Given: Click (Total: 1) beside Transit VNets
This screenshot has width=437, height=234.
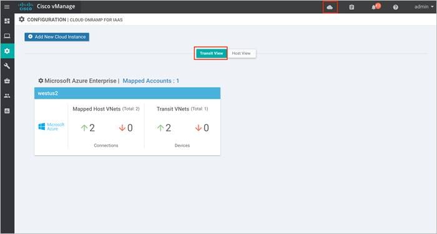Looking at the screenshot, I should (200, 109).
